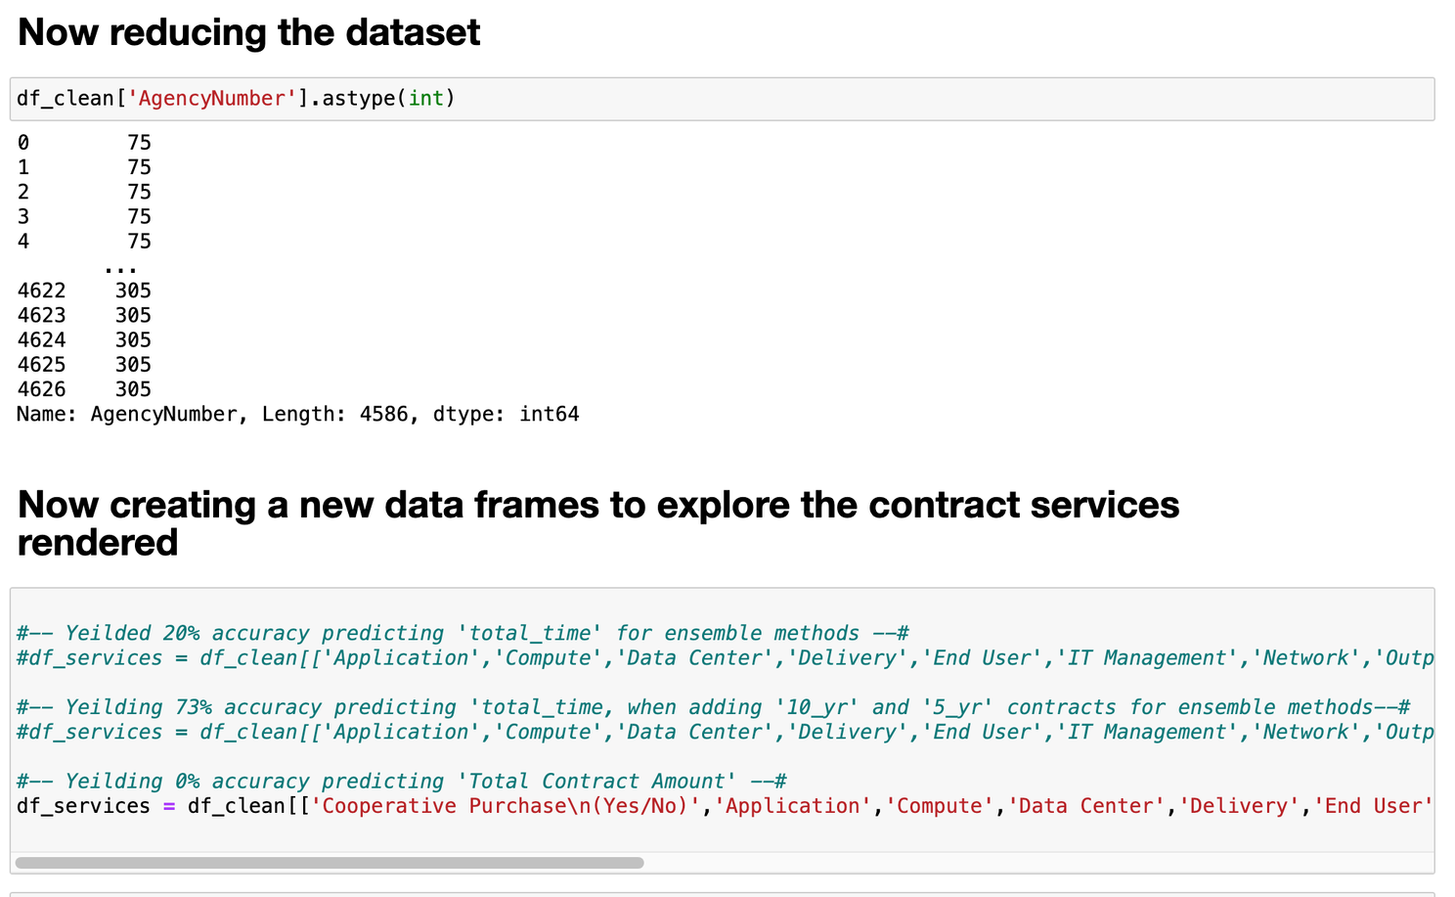Click the second commented-out #df_services line
The height and width of the screenshot is (897, 1455).
coord(724,733)
